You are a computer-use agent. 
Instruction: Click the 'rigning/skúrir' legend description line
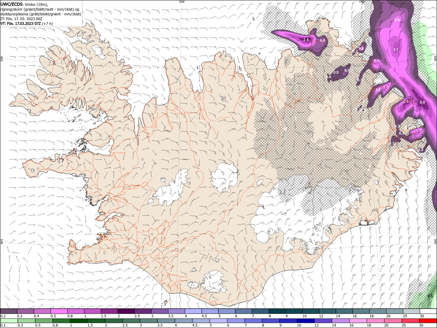click(x=40, y=9)
